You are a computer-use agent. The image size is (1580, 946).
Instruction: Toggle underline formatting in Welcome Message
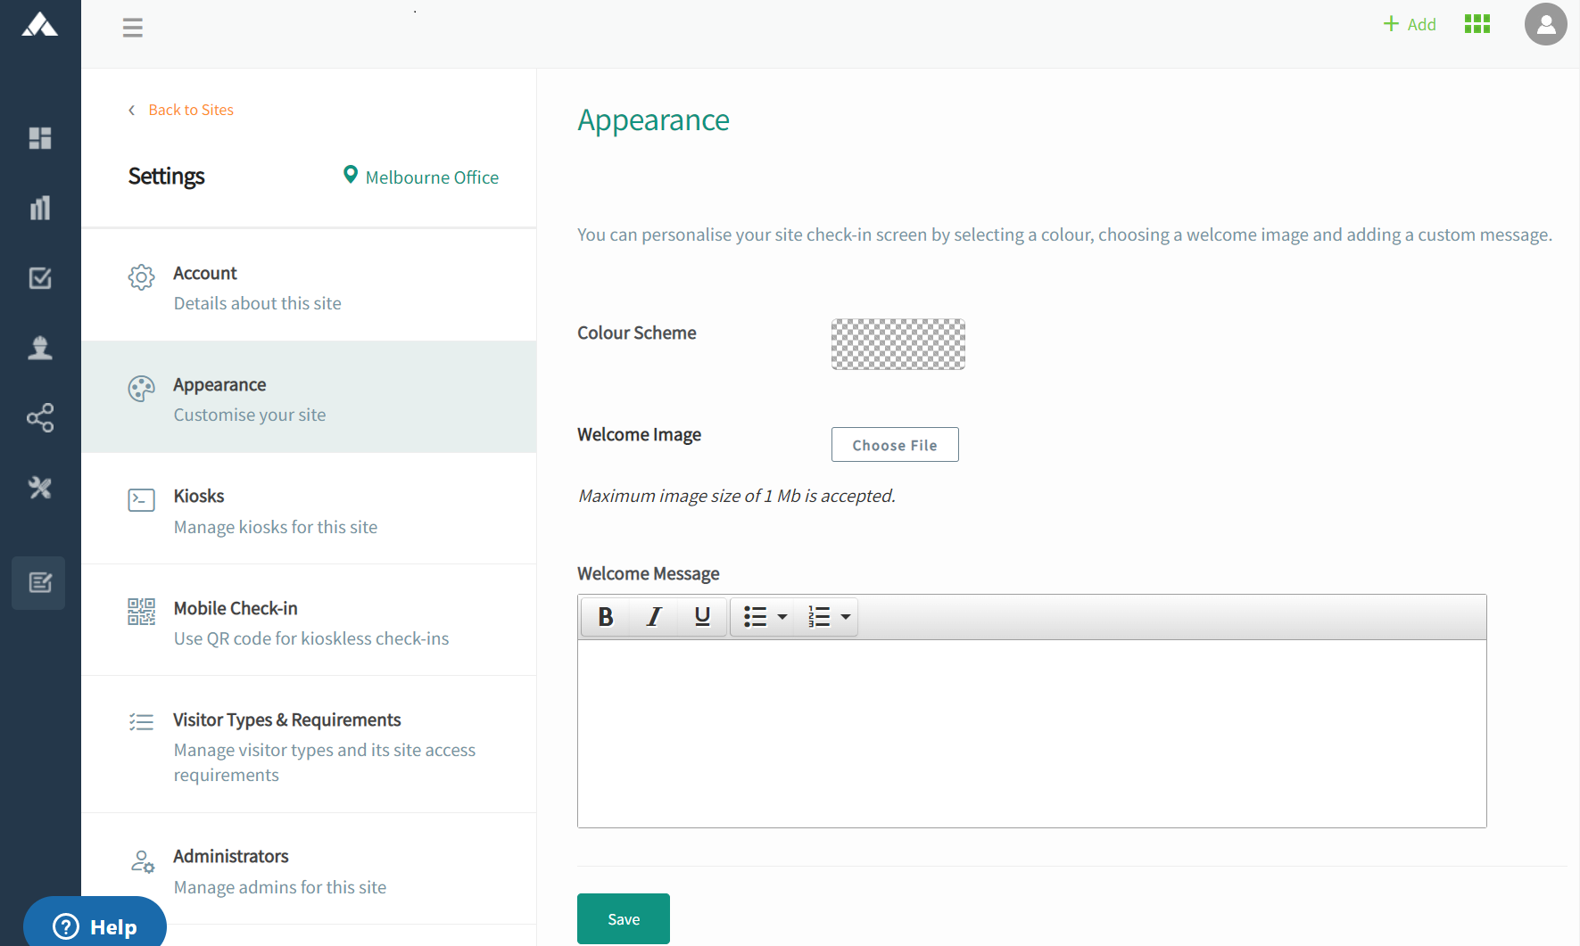click(x=702, y=617)
